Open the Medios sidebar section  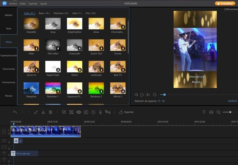tap(9, 15)
